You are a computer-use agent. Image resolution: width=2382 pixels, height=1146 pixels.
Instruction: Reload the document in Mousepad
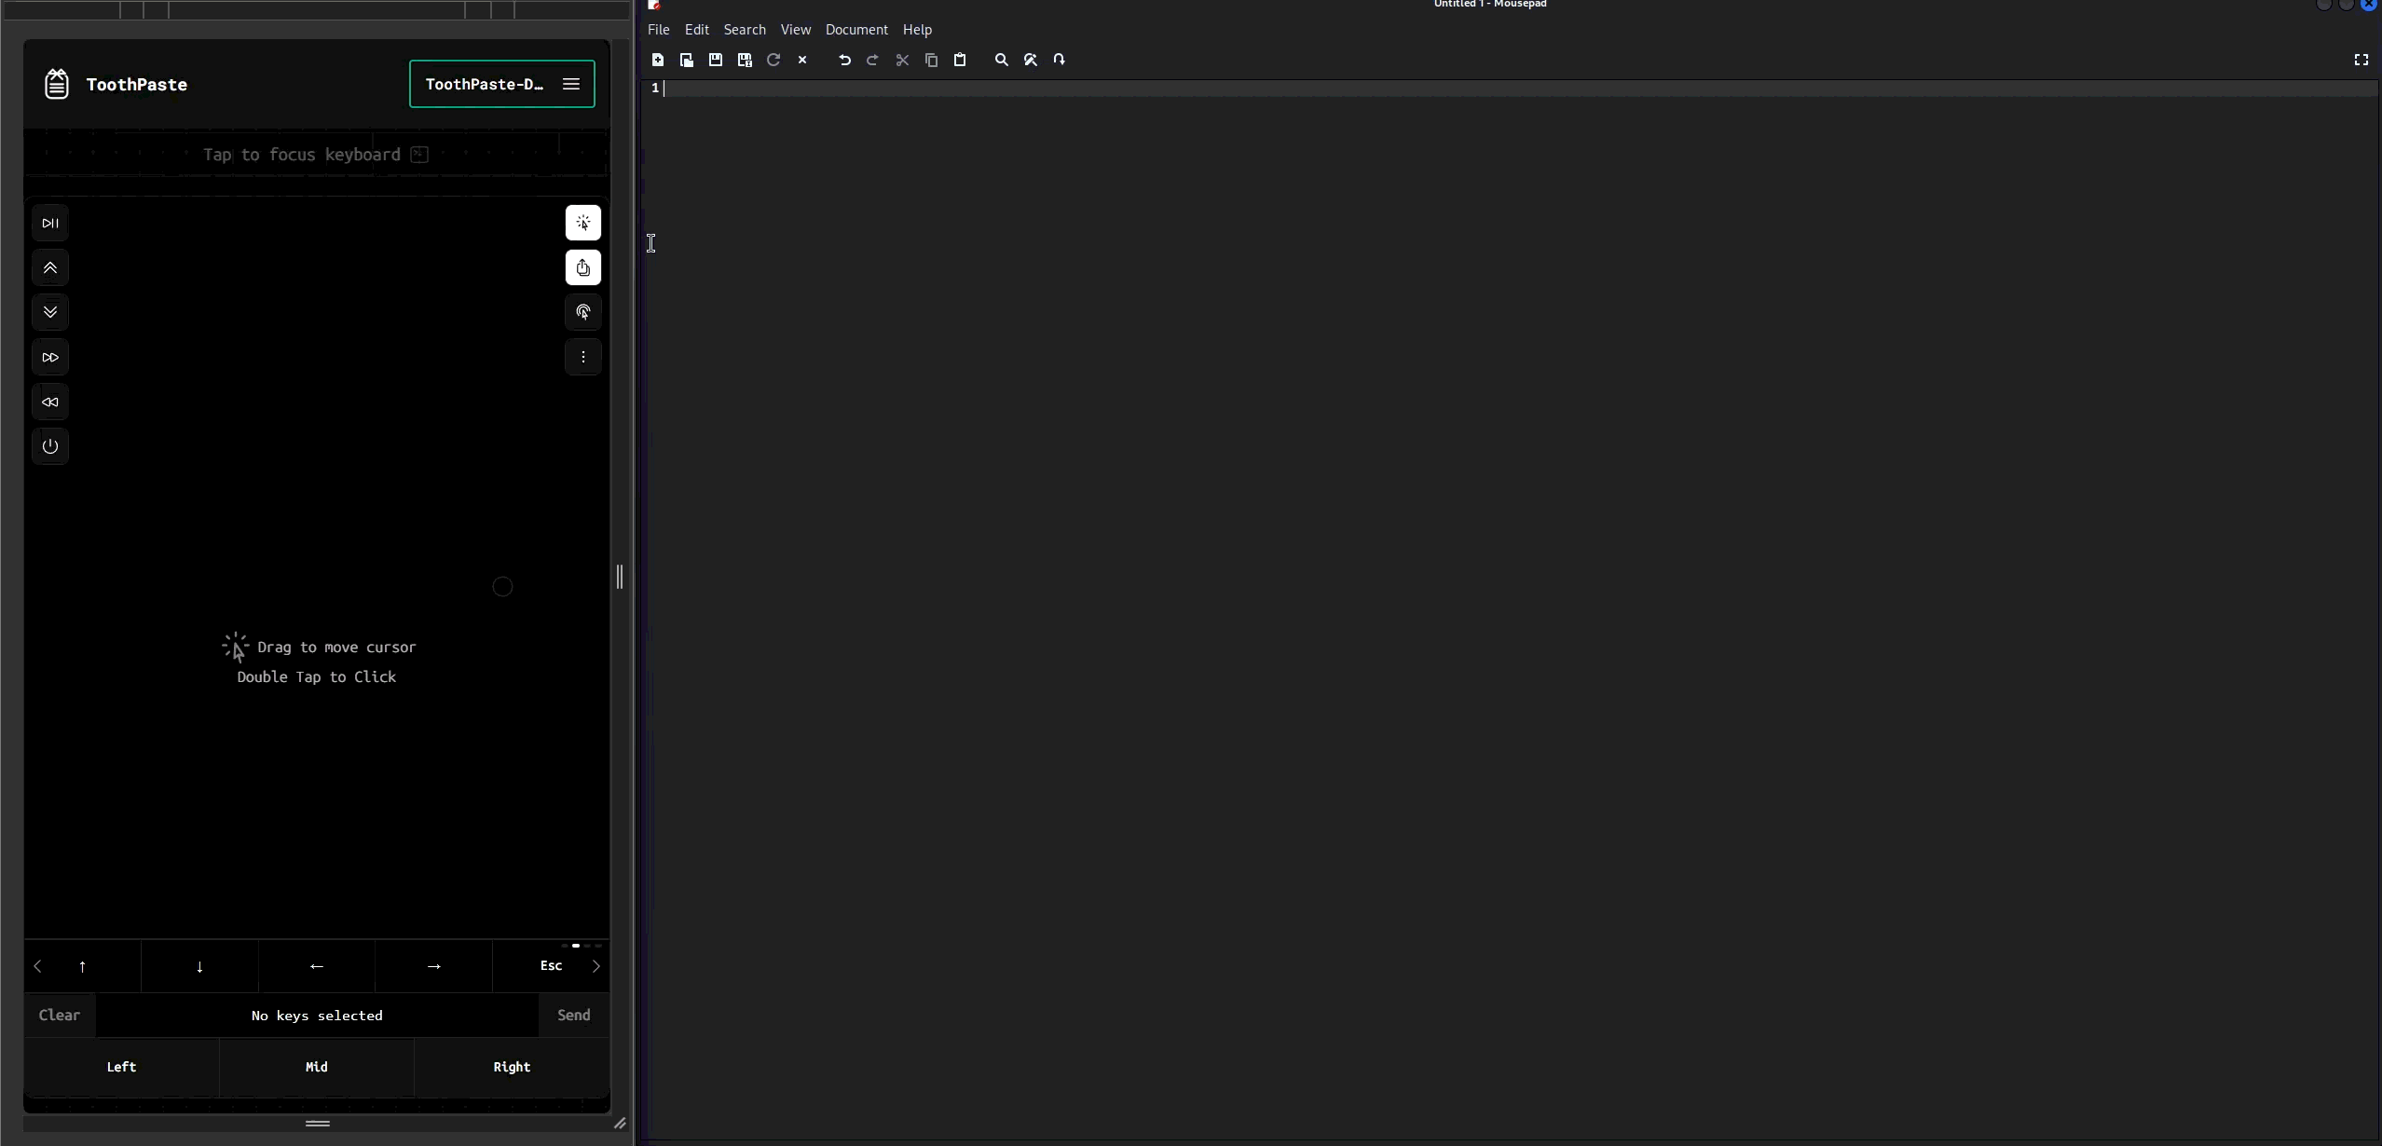[773, 60]
